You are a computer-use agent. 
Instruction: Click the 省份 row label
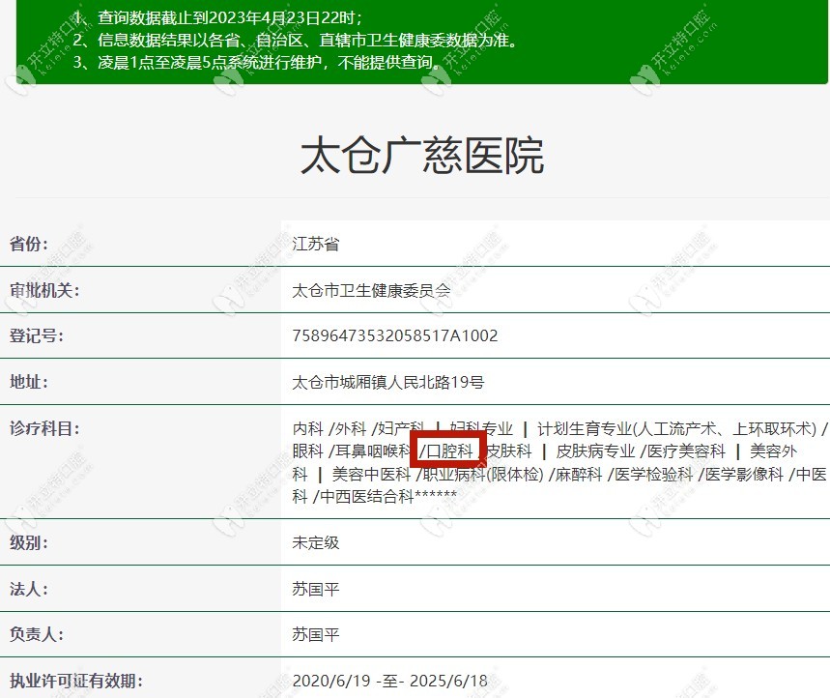point(28,244)
